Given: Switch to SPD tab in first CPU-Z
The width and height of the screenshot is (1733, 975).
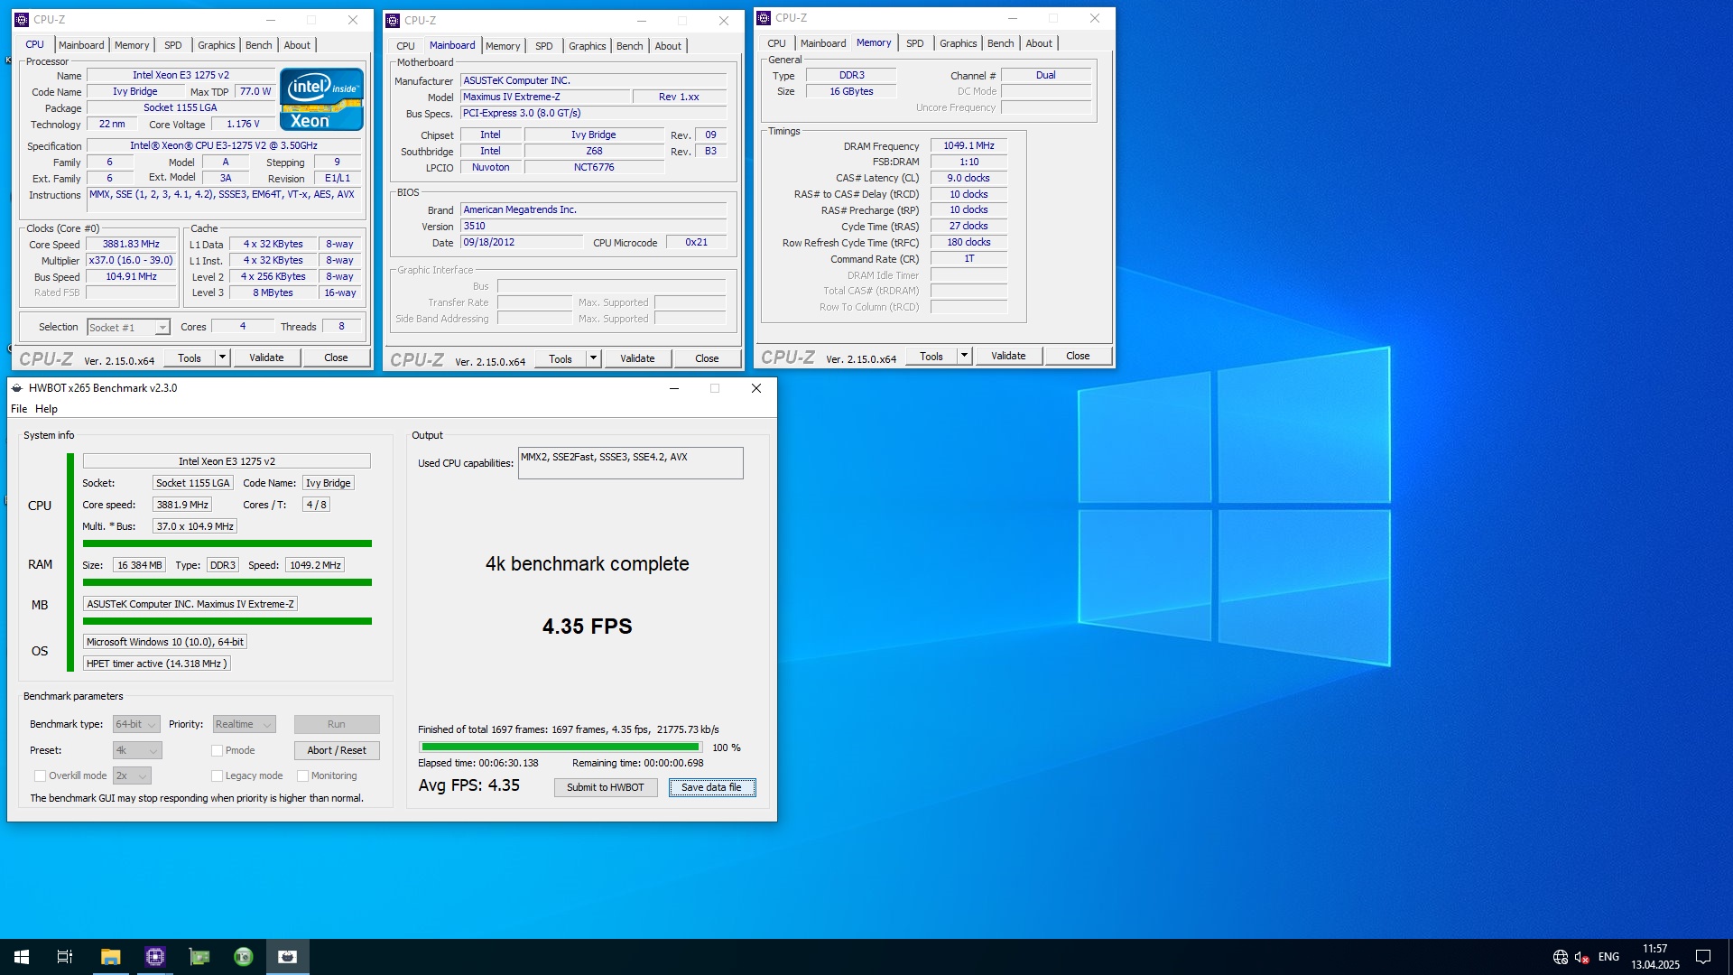Looking at the screenshot, I should [173, 45].
